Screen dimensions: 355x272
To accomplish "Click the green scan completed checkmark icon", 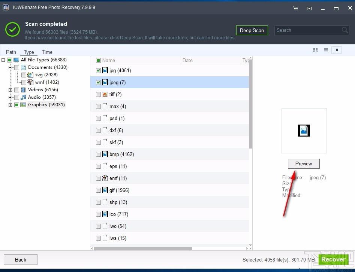I will (x=12, y=29).
